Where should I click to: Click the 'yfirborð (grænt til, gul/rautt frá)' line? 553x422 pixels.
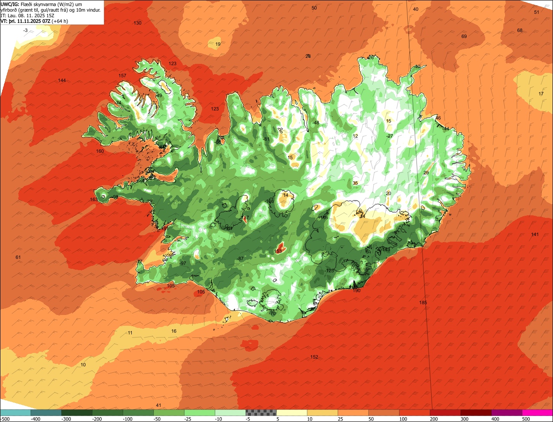click(51, 10)
